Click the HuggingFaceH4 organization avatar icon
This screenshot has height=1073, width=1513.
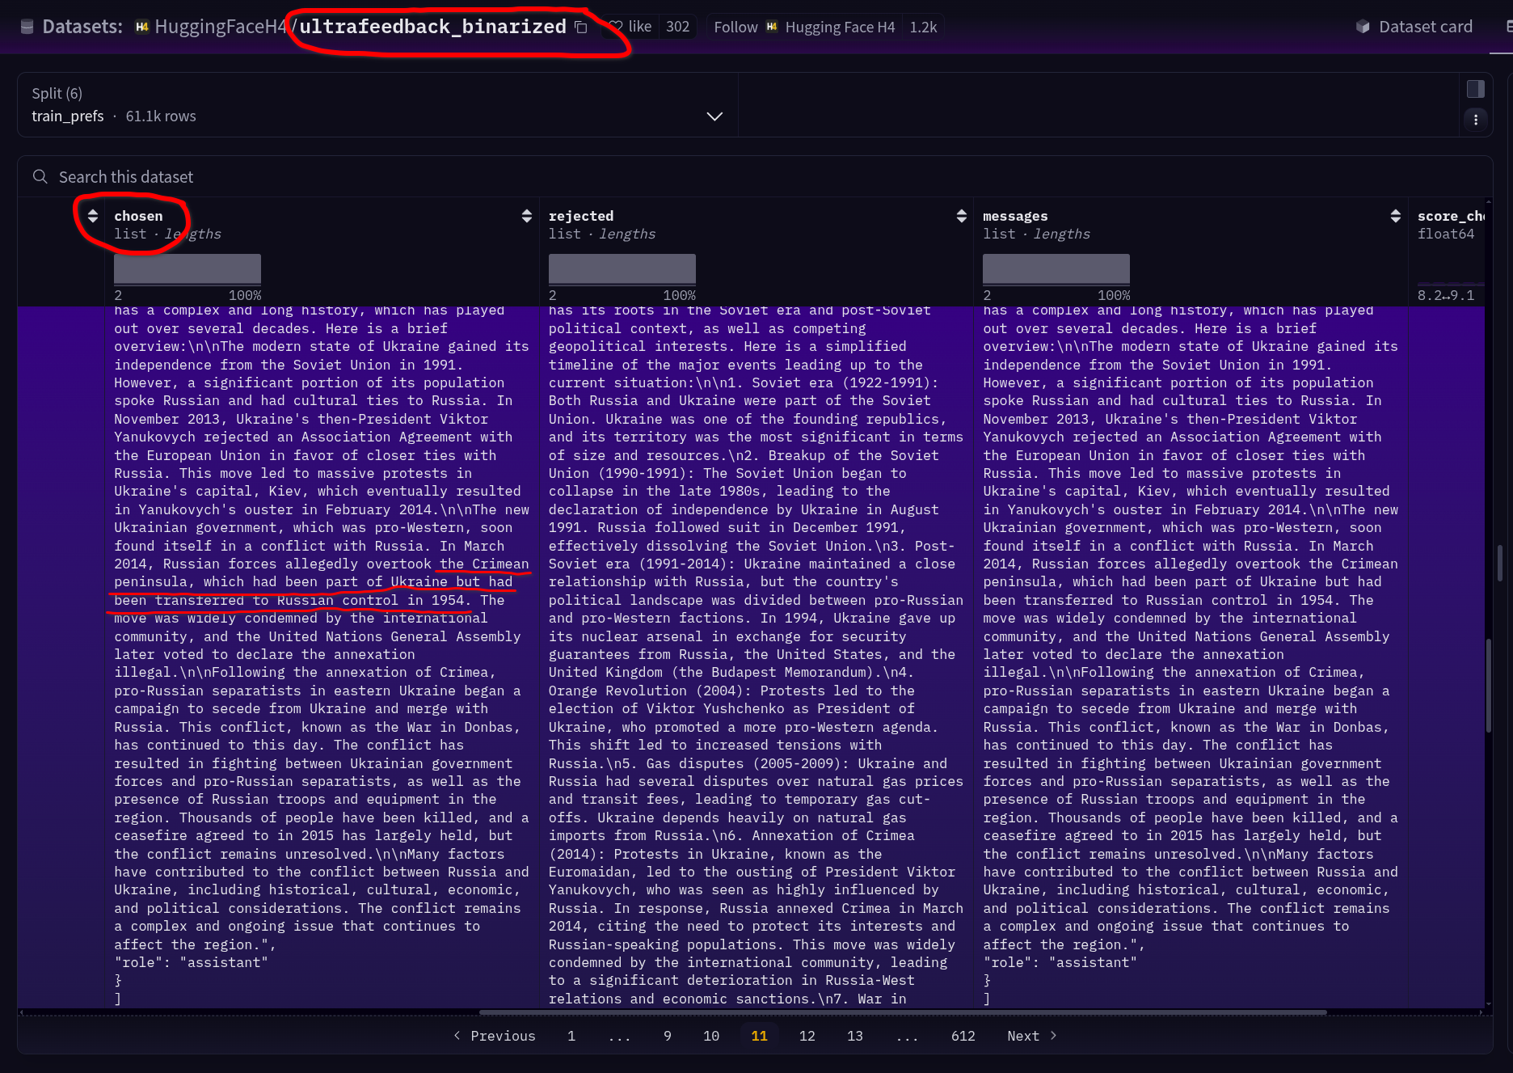(142, 27)
